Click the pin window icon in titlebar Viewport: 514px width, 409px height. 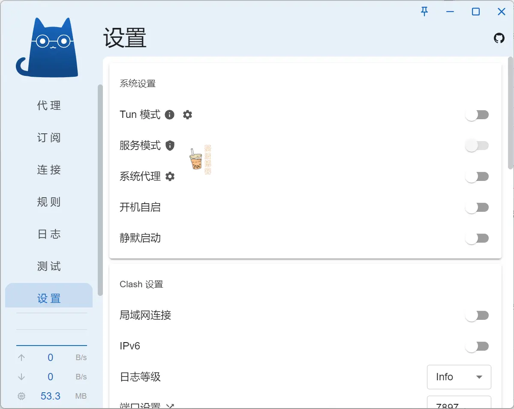(424, 12)
